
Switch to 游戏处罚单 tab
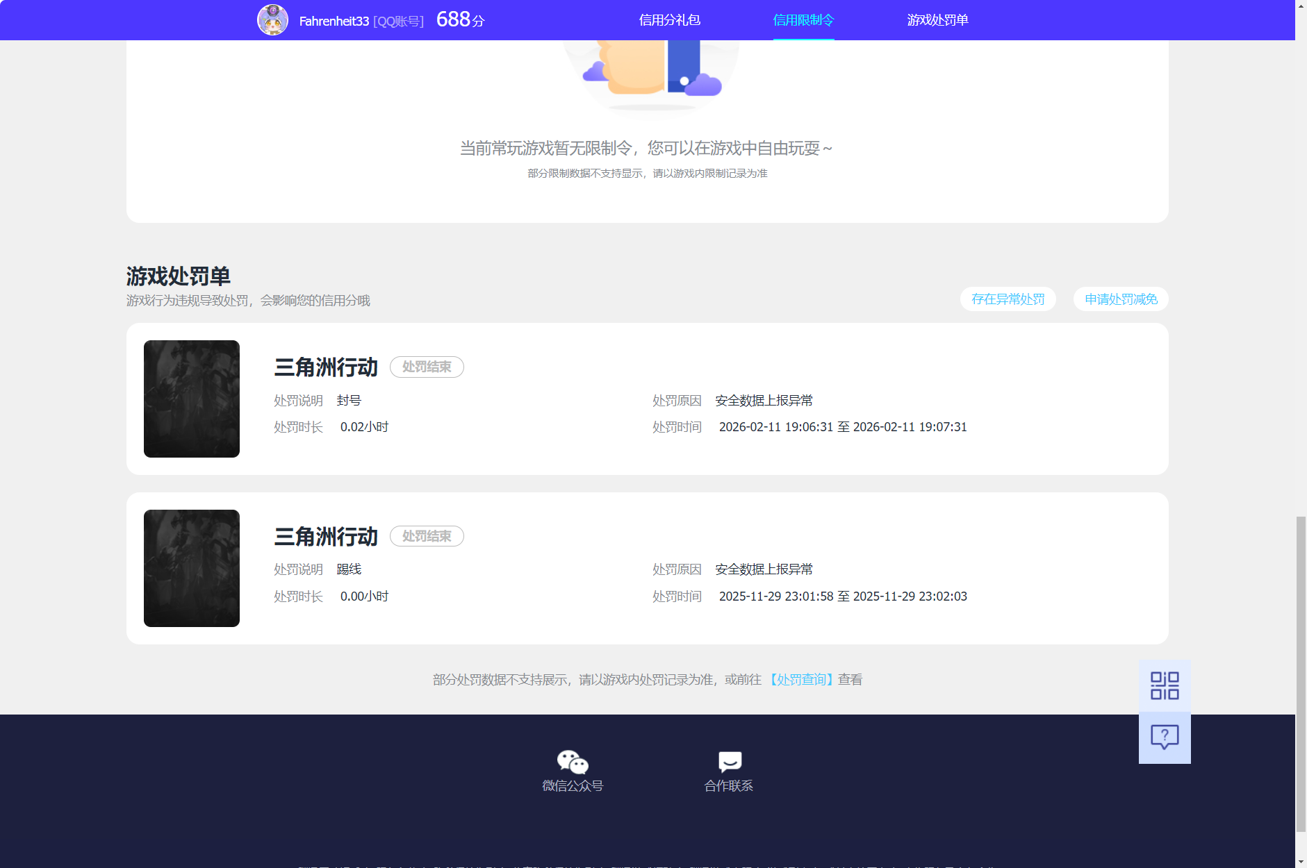937,20
